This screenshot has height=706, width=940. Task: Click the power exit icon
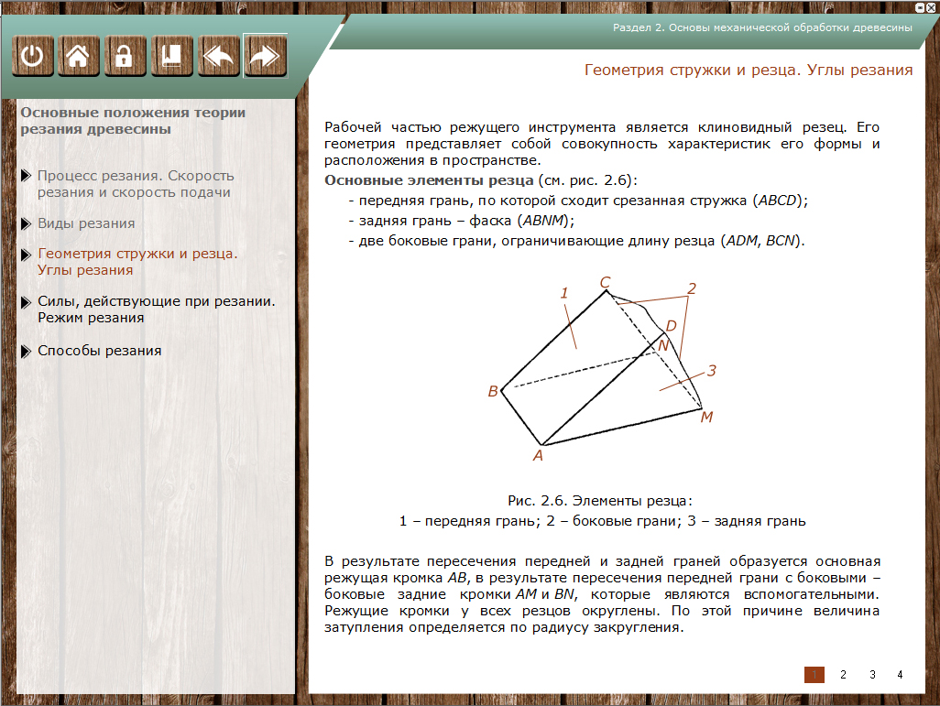click(x=33, y=57)
